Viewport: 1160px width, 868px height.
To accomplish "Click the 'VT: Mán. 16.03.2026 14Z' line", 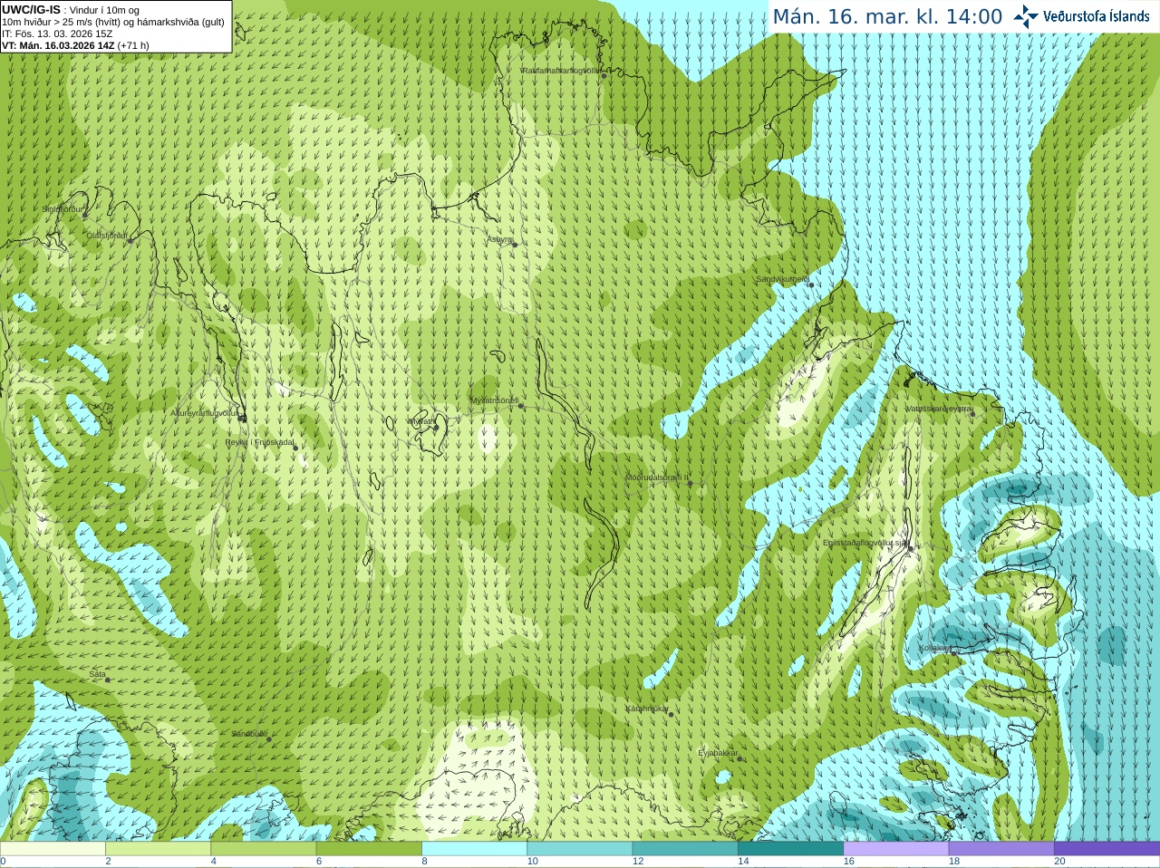I will 58,45.
